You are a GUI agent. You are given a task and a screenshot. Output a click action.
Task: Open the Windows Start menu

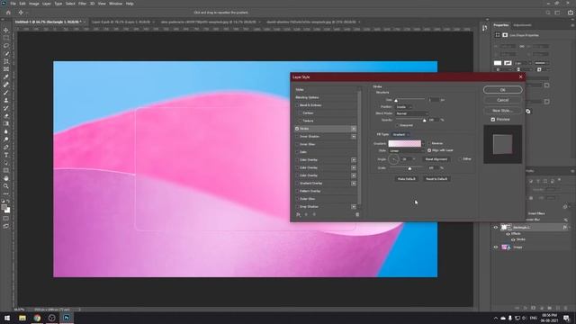coord(7,318)
